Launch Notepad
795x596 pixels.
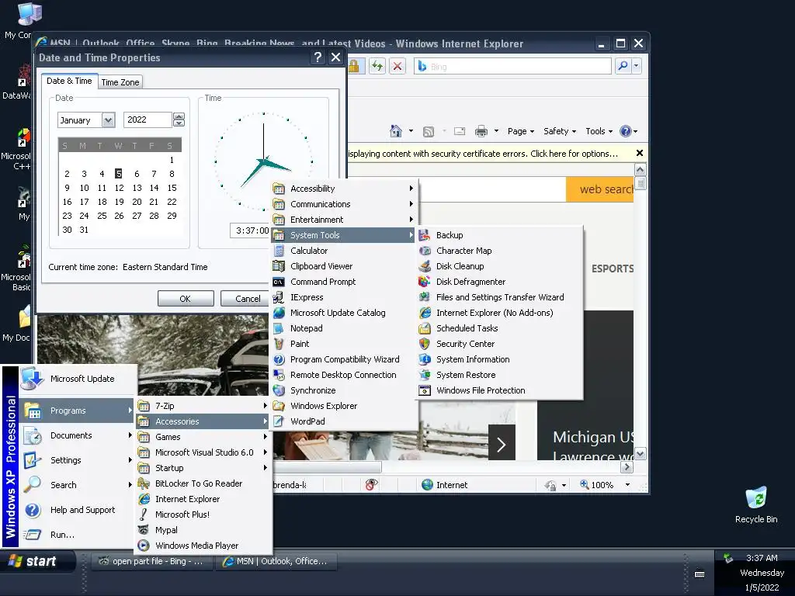click(343, 328)
